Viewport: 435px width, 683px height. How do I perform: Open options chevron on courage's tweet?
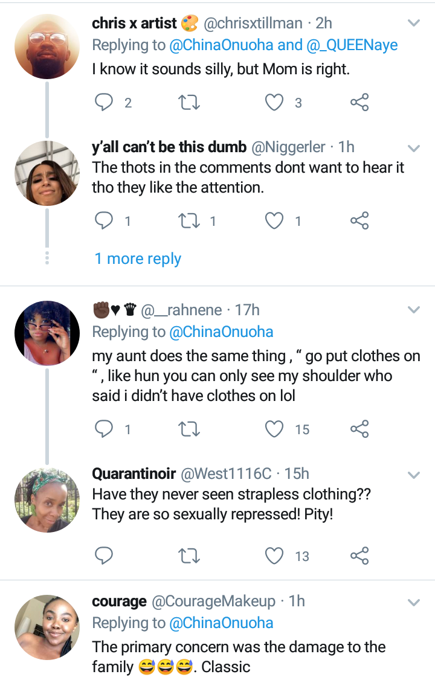pyautogui.click(x=414, y=603)
